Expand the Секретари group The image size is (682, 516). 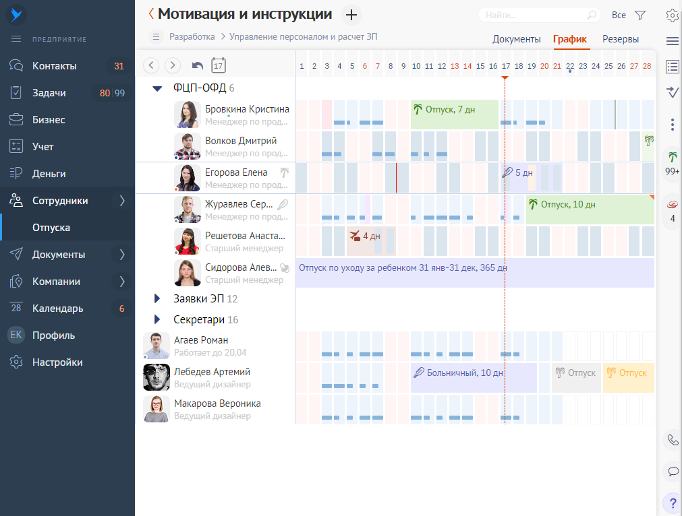[157, 319]
